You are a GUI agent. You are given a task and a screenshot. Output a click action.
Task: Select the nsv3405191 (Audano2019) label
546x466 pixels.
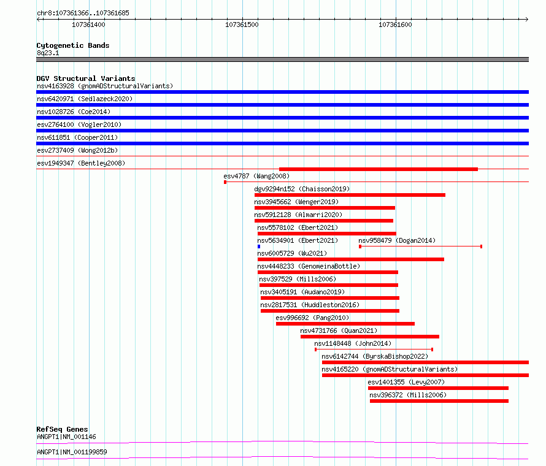[302, 292]
